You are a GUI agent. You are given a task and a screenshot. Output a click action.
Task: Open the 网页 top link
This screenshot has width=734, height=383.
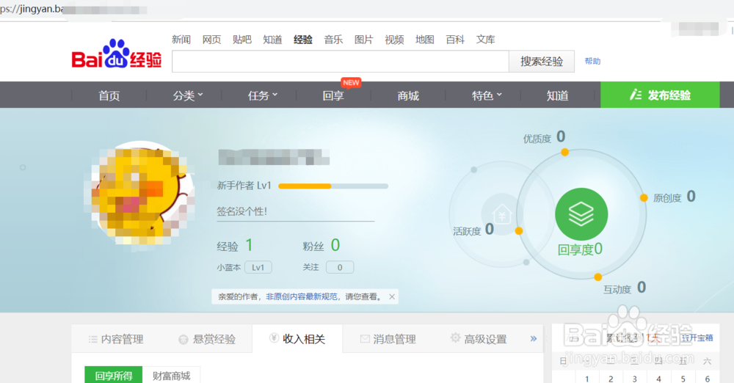point(211,40)
